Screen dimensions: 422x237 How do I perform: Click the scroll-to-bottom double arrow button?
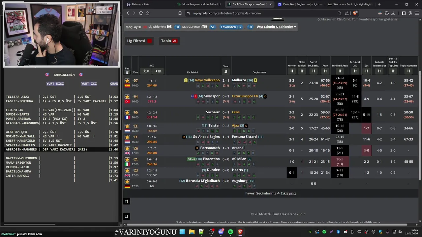127,216
